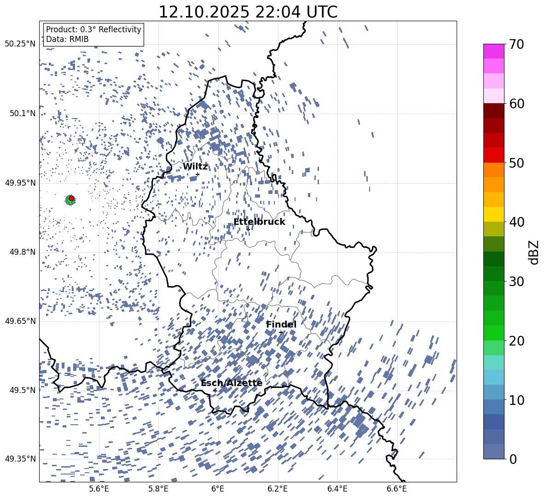
Task: Click the 49.8°N latitude label
Action: click(x=23, y=252)
